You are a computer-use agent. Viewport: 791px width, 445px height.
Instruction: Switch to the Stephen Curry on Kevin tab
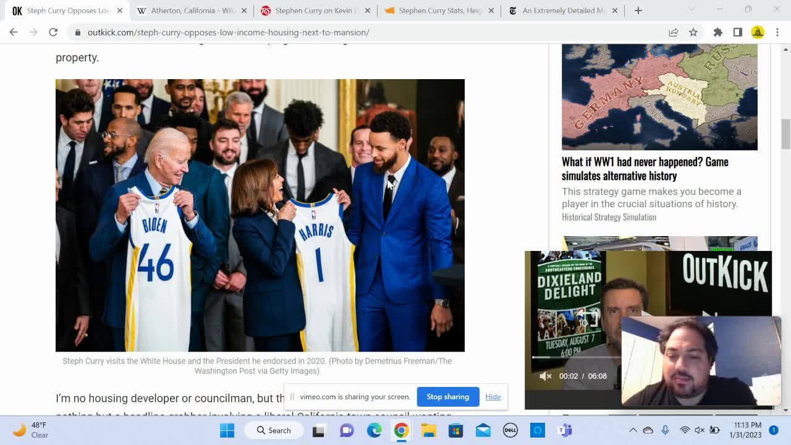coord(316,11)
